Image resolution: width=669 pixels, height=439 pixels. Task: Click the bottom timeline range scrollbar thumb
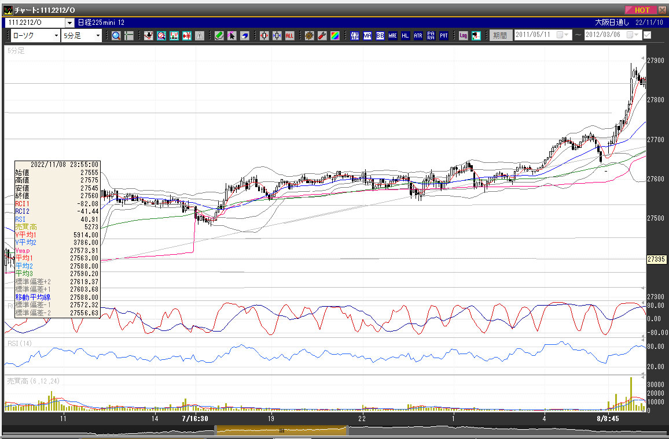[x=282, y=430]
